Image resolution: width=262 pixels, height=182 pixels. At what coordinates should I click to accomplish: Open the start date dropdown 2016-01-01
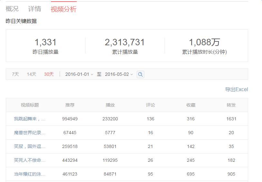click(79, 74)
